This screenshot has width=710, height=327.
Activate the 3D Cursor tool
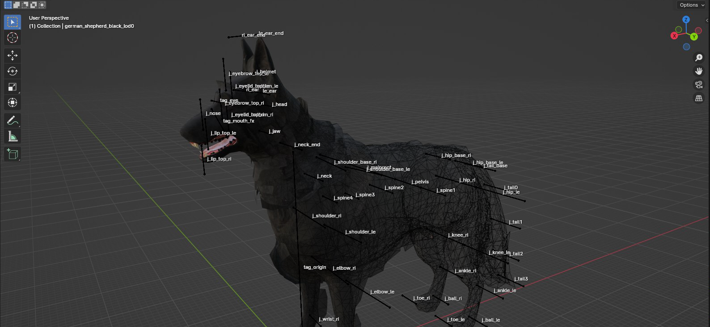13,38
